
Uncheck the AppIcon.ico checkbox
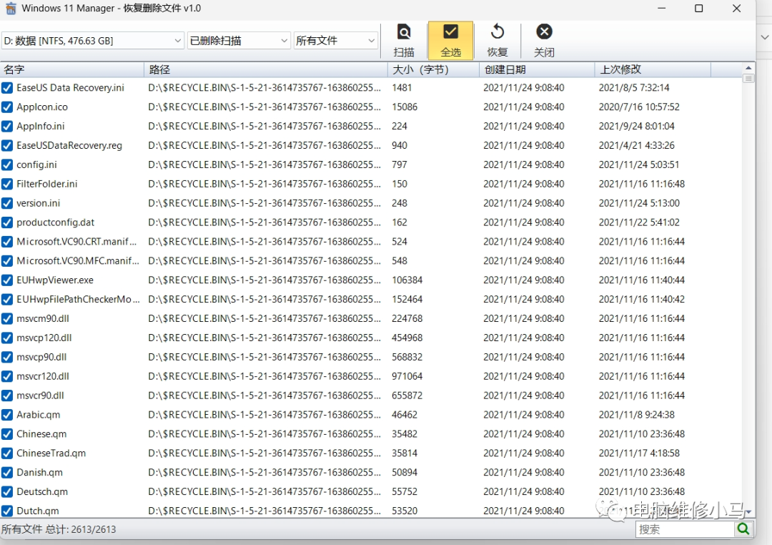(x=7, y=107)
